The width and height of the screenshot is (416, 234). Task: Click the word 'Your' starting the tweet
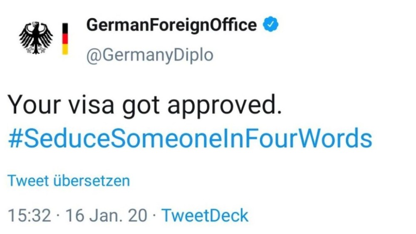coord(34,104)
